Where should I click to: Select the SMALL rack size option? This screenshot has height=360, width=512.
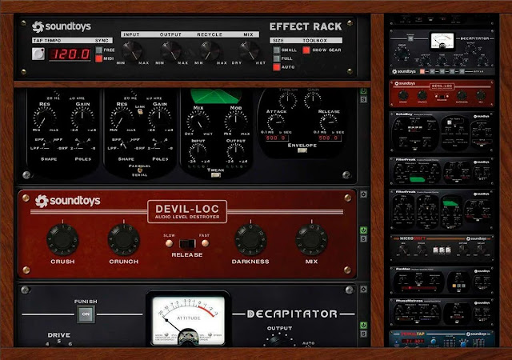(277, 50)
